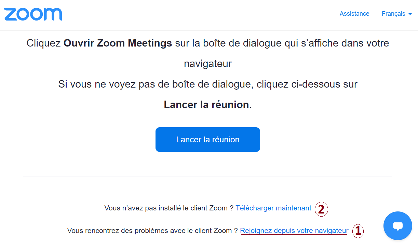Click the horizontal divider line below the button
418x246 pixels.
click(208, 177)
